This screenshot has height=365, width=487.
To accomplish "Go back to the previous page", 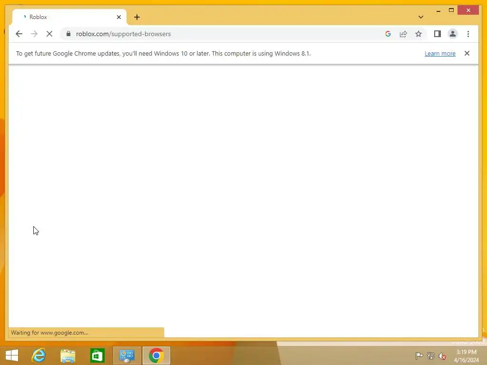I will pyautogui.click(x=19, y=34).
